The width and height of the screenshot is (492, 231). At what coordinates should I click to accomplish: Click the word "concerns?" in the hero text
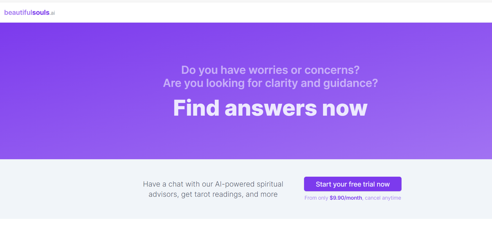332,70
